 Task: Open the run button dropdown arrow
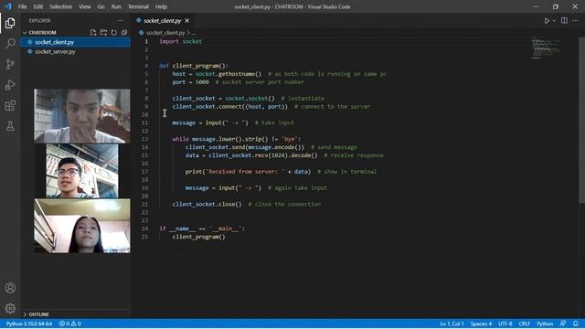554,20
